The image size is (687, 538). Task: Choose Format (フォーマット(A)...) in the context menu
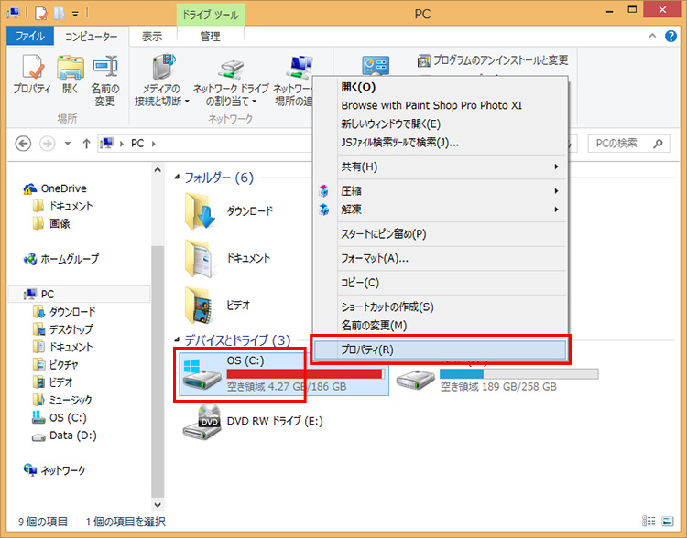440,258
